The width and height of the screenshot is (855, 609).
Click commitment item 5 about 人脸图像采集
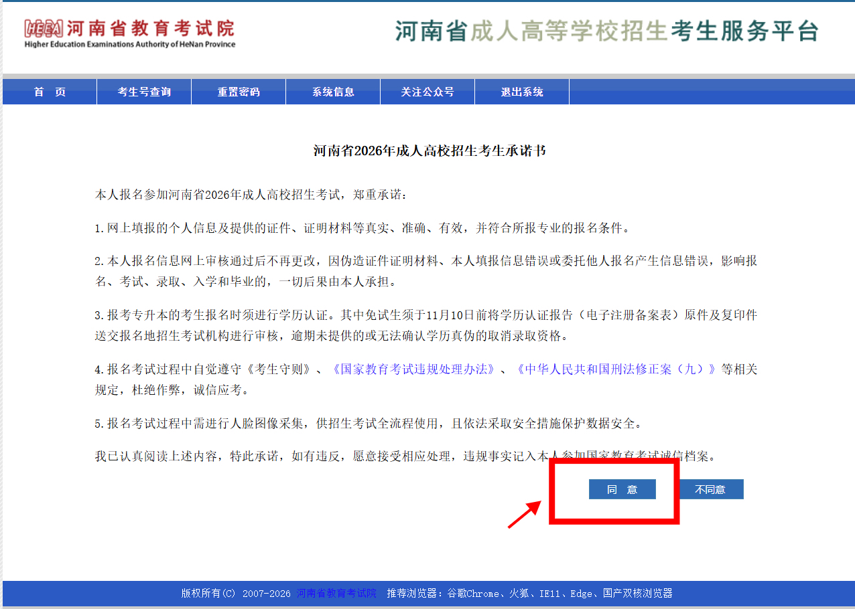[x=369, y=424]
